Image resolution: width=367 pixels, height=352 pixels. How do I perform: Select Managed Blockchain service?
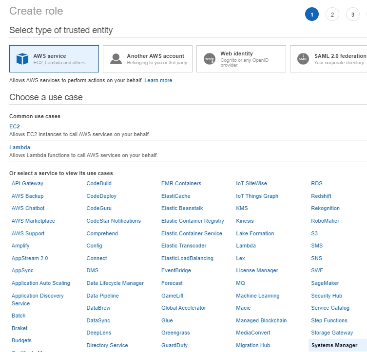[x=261, y=320]
